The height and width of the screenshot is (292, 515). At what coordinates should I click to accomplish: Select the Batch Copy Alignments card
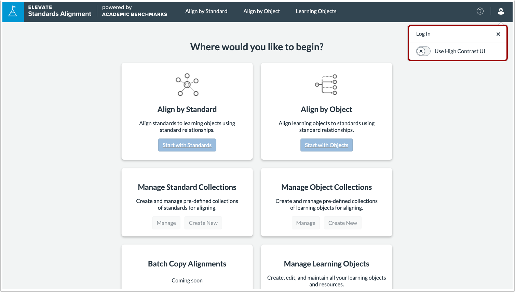(187, 264)
